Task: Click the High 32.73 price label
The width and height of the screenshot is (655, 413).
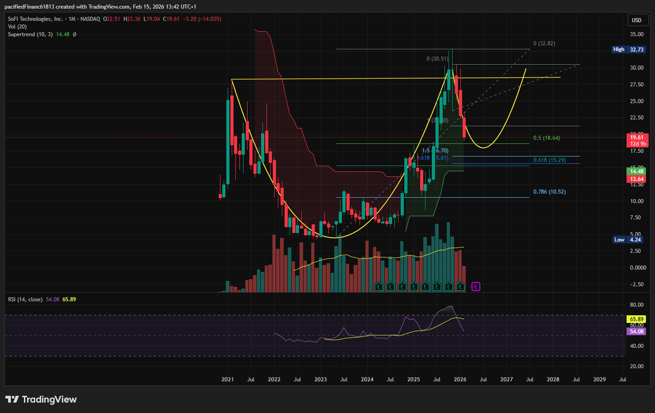Action: (x=629, y=49)
